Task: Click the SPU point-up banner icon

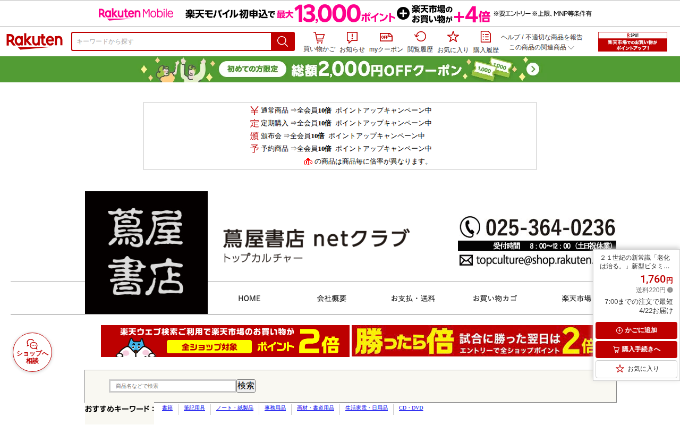Action: [633, 41]
